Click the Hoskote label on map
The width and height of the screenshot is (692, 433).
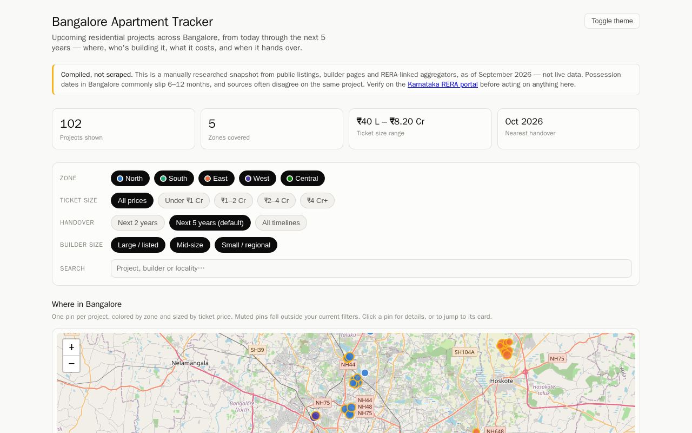pyautogui.click(x=502, y=380)
